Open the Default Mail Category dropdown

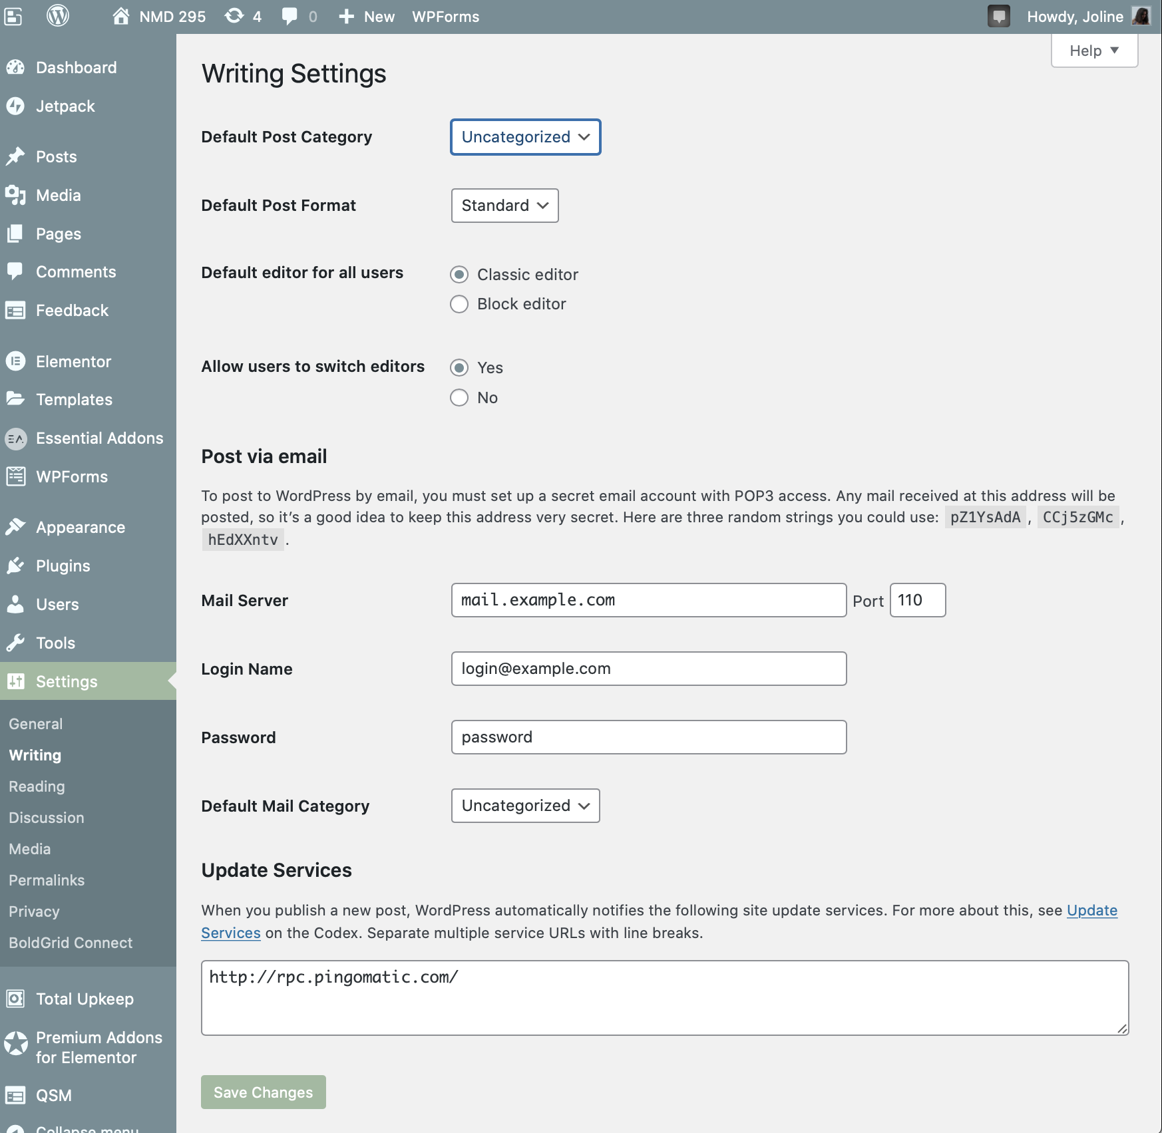(x=525, y=806)
